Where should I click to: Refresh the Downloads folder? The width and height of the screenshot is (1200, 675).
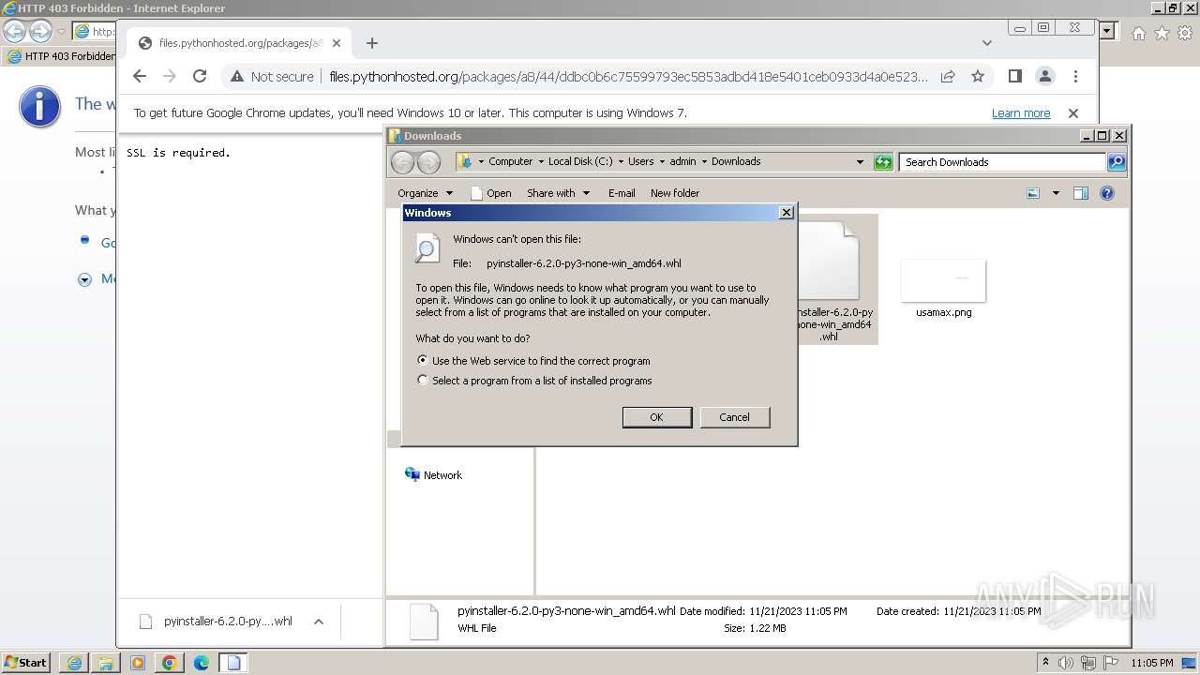(x=883, y=162)
